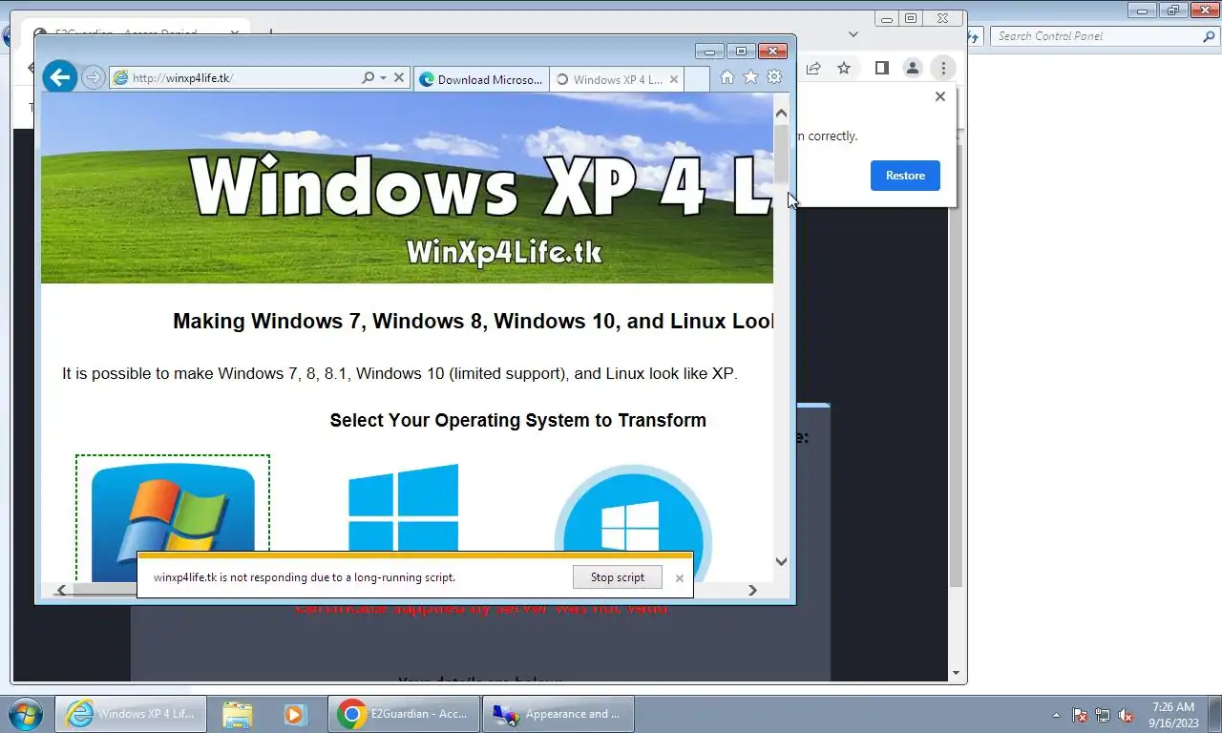The width and height of the screenshot is (1222, 733).
Task: Stop loading with the address bar X
Action: [x=399, y=77]
